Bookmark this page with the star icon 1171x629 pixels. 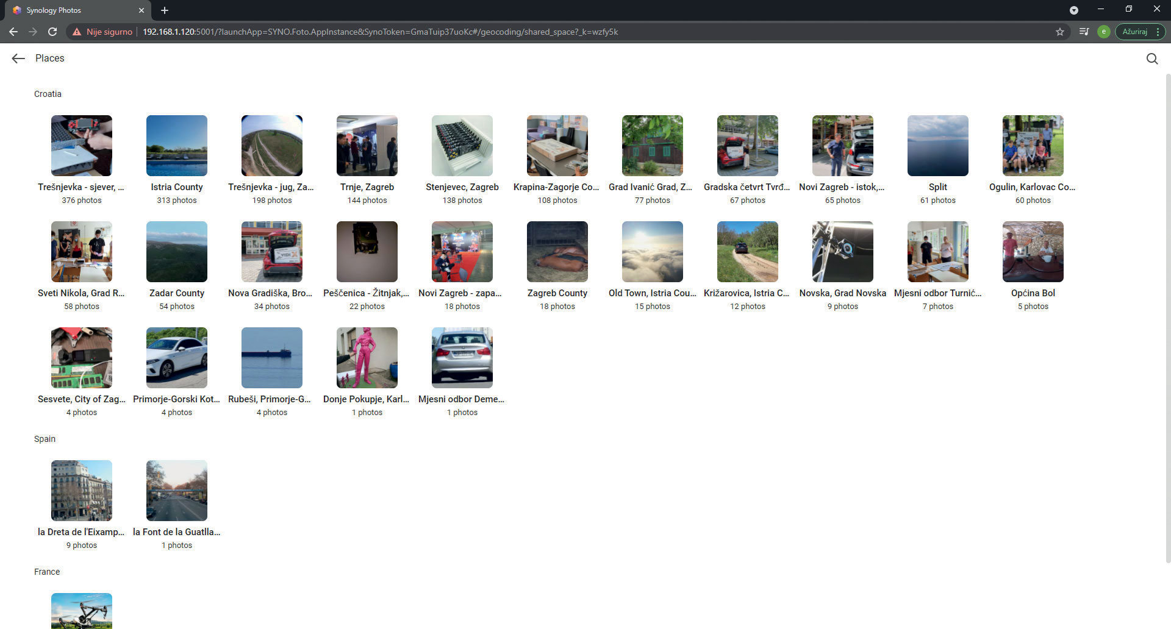pyautogui.click(x=1060, y=32)
